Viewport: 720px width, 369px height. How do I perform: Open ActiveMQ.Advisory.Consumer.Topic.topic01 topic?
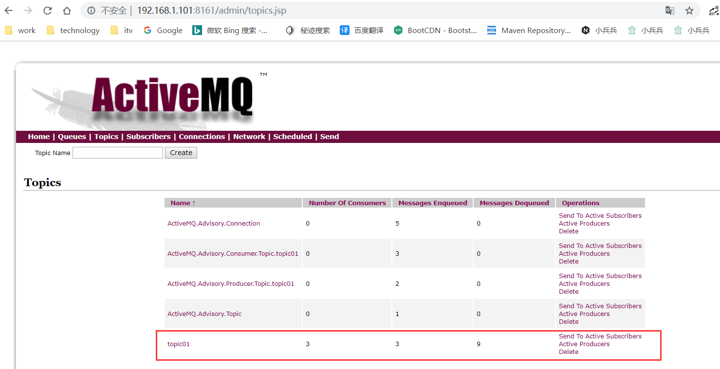tap(233, 254)
